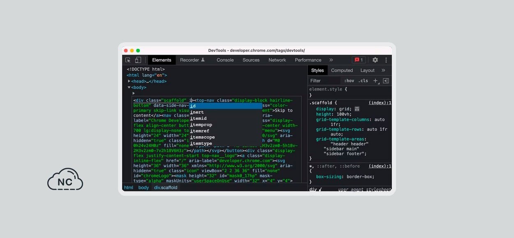
Task: Switch to the Console tab
Action: point(225,60)
